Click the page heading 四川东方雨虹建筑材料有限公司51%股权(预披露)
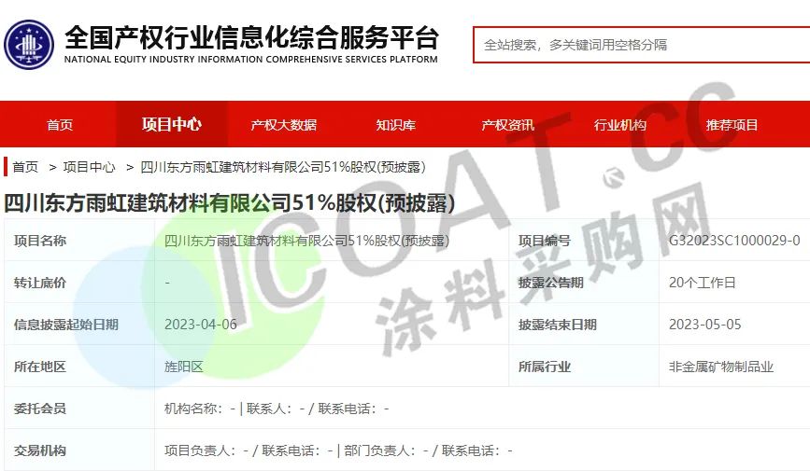The height and width of the screenshot is (471, 810). tap(230, 202)
